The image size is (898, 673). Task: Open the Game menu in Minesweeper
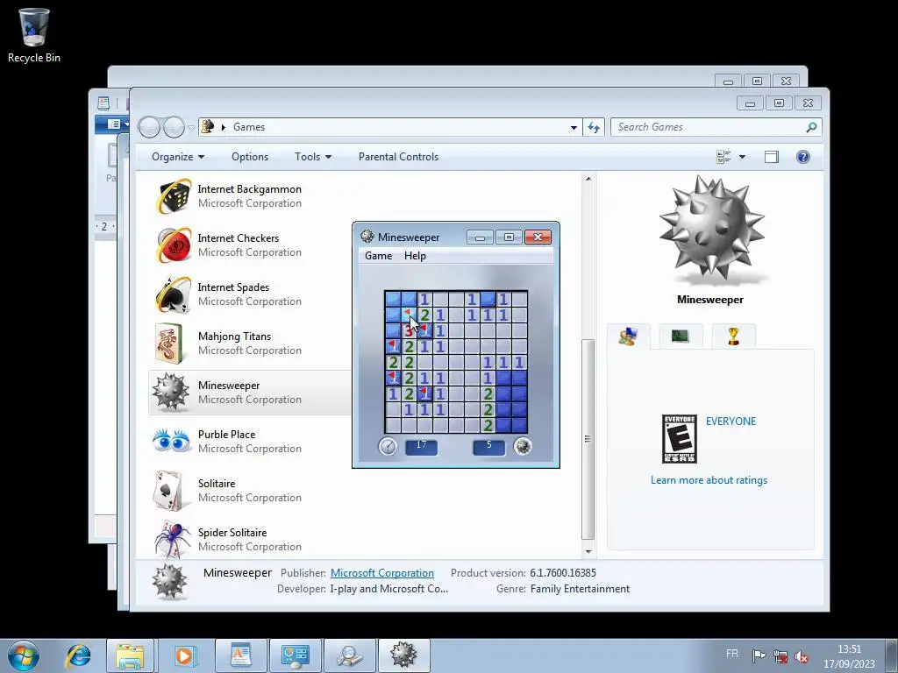[379, 256]
